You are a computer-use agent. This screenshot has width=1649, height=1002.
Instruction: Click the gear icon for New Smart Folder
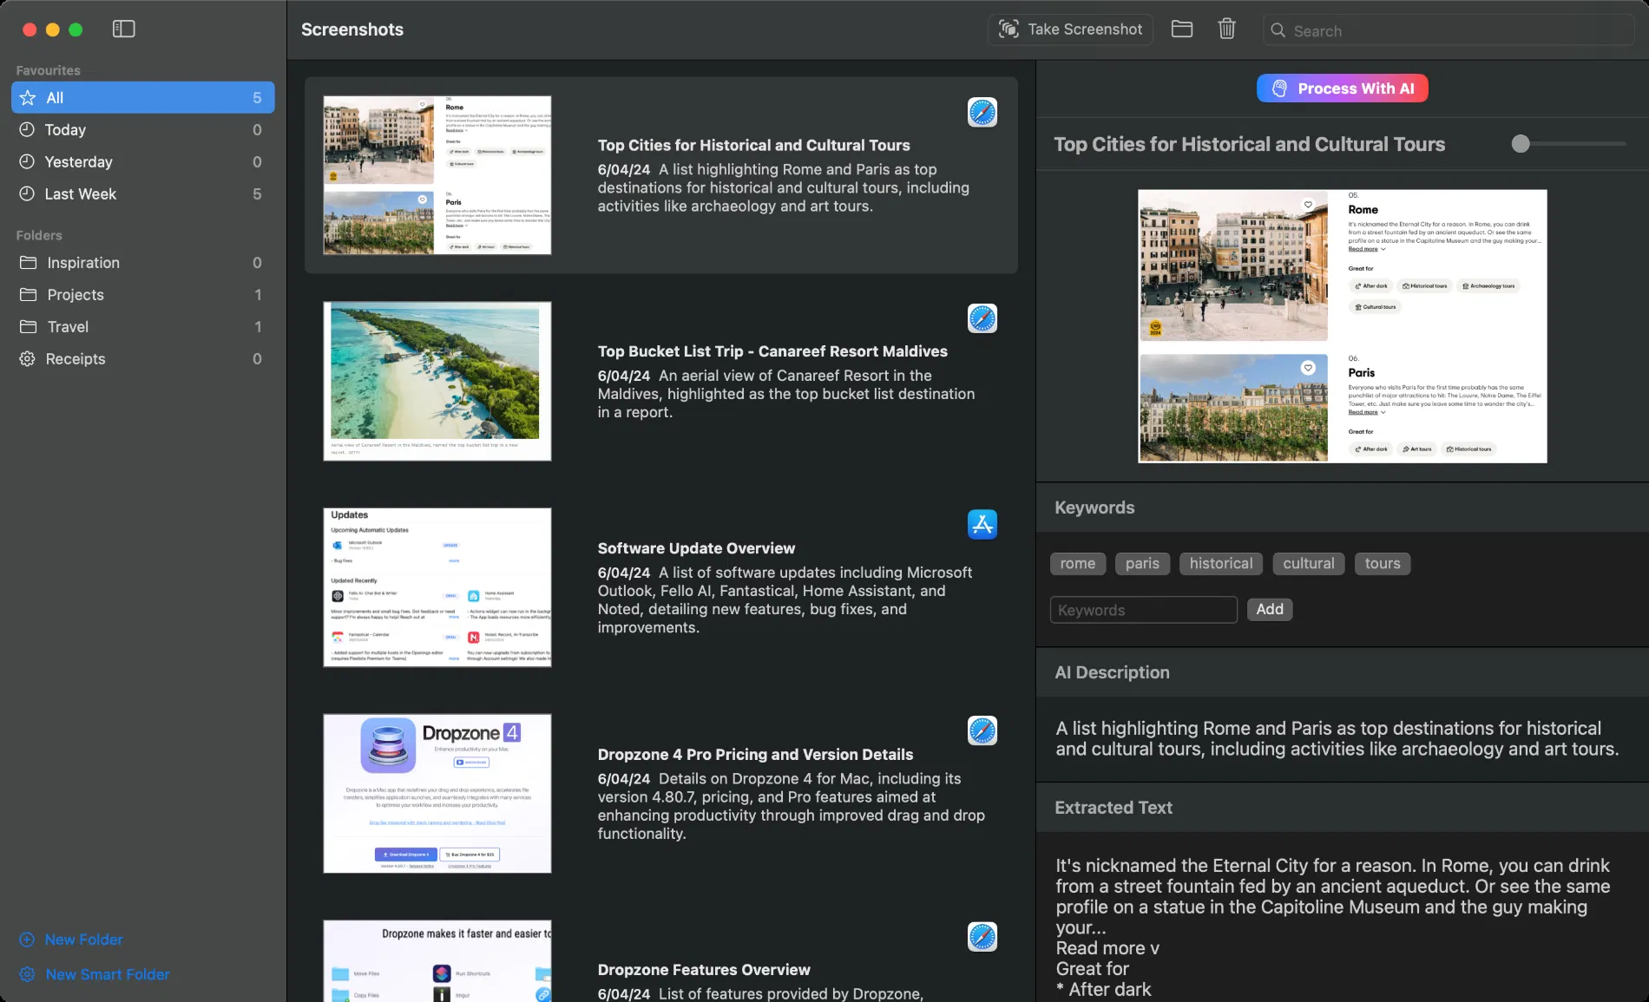point(27,974)
